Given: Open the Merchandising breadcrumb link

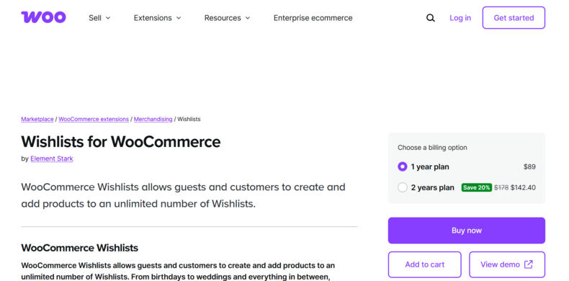Looking at the screenshot, I should 153,119.
